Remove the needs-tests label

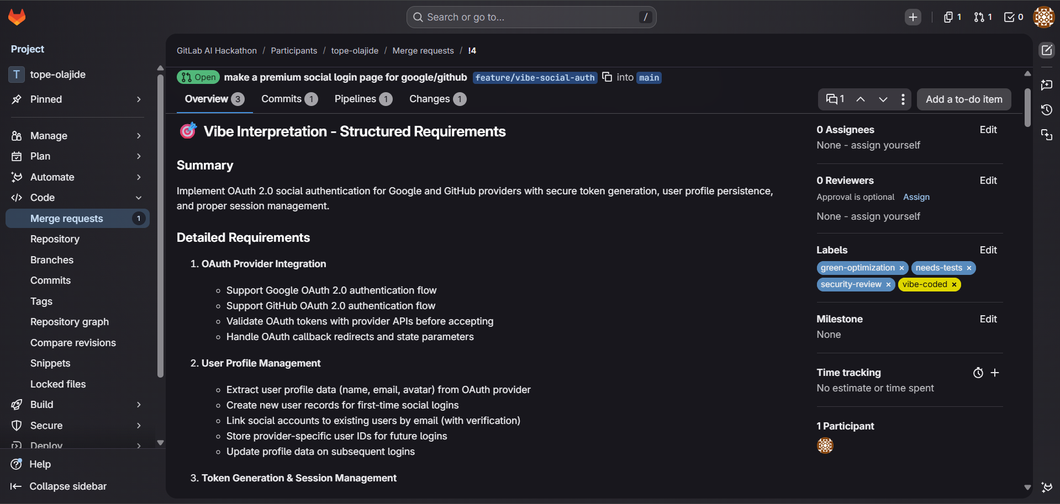tap(969, 268)
